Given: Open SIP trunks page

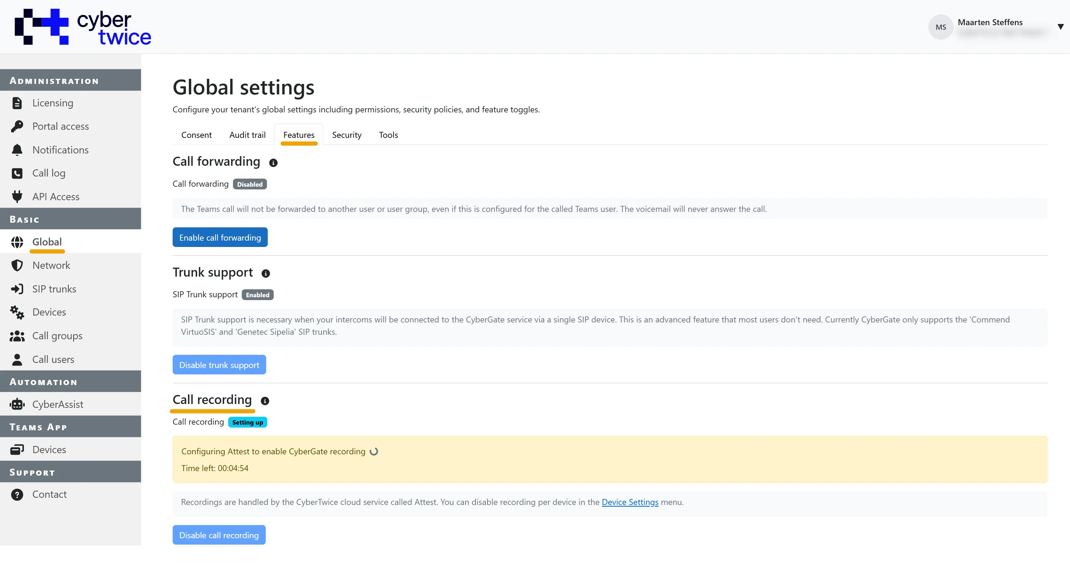Looking at the screenshot, I should tap(71, 289).
